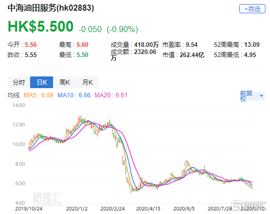270x214 pixels.
Task: Click the 最高 value 5.60
Action: click(82, 45)
